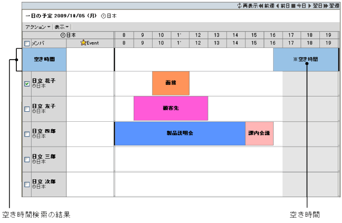The width and height of the screenshot is (342, 223).
Task: Click the clock icon in the 日本 header cell
Action: coord(63,35)
